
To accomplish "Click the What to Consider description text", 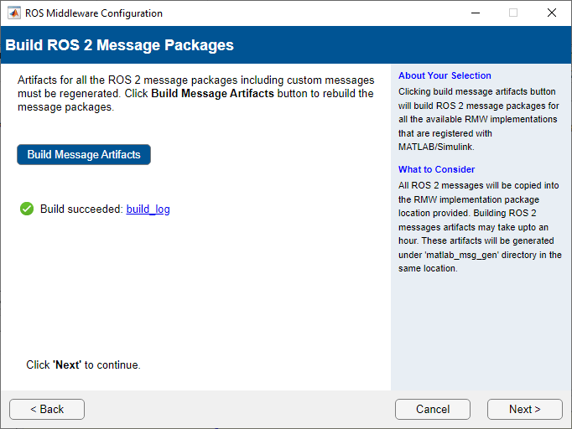I will (x=479, y=227).
